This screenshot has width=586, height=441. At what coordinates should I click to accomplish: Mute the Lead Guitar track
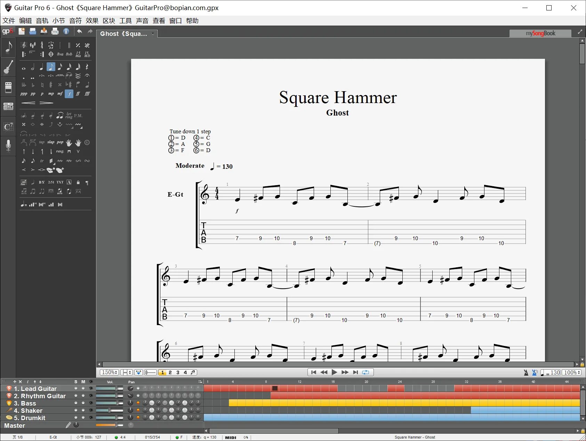(x=83, y=388)
